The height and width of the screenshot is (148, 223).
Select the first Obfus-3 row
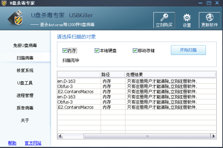137,86
